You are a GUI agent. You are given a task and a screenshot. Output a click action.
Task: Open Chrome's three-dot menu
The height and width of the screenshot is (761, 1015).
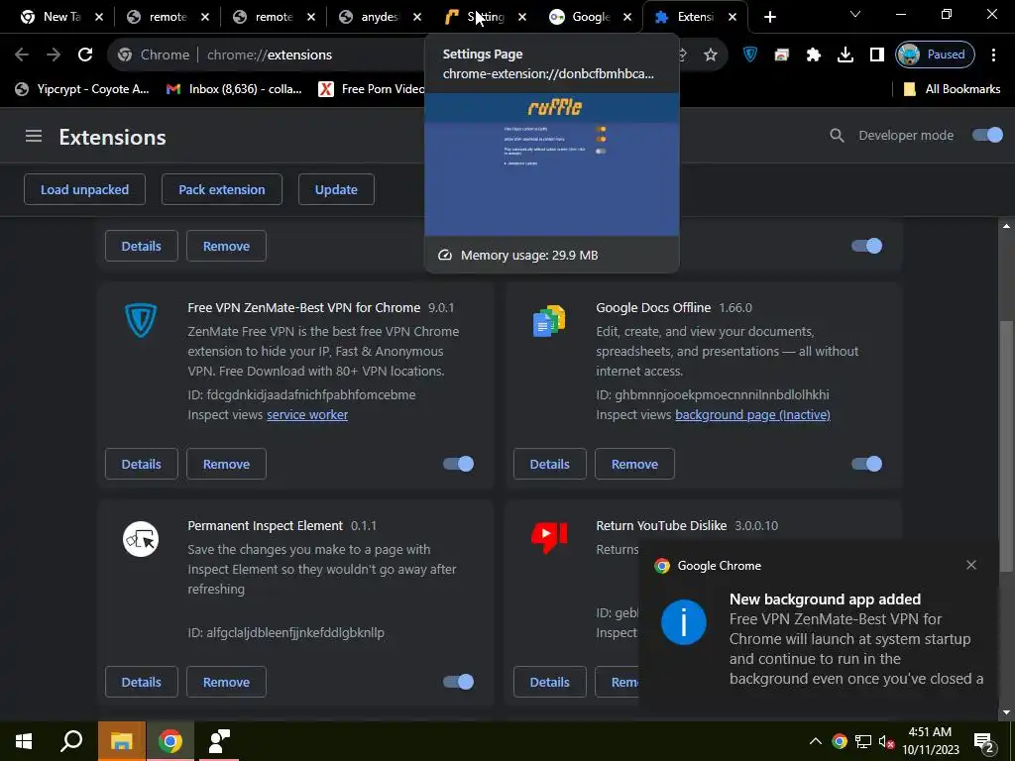(x=993, y=54)
